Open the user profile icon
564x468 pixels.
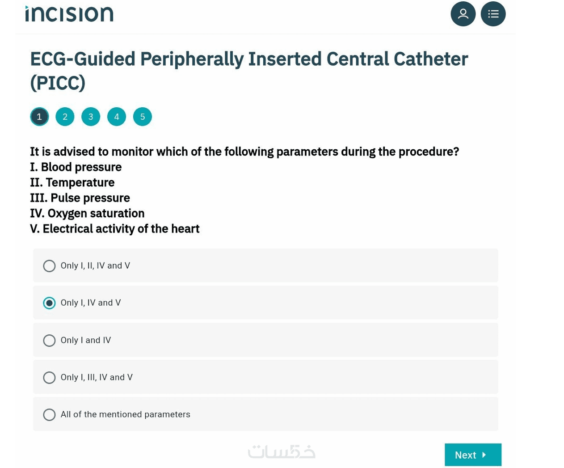(463, 14)
